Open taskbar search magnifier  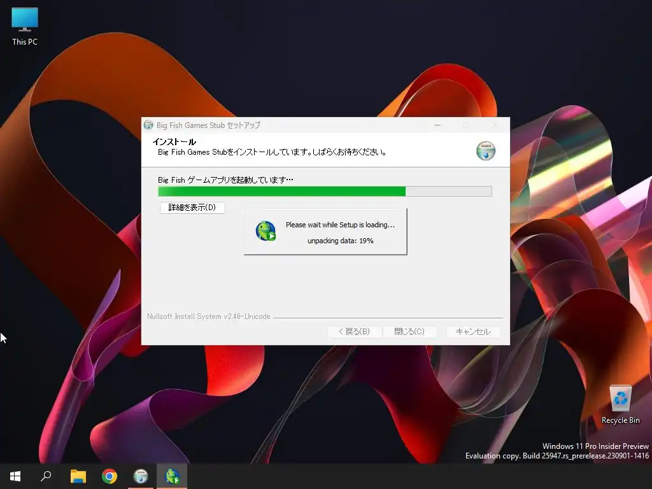[46, 476]
